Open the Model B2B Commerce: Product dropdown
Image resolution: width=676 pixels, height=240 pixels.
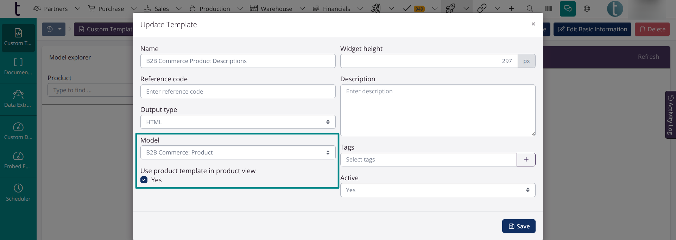238,152
